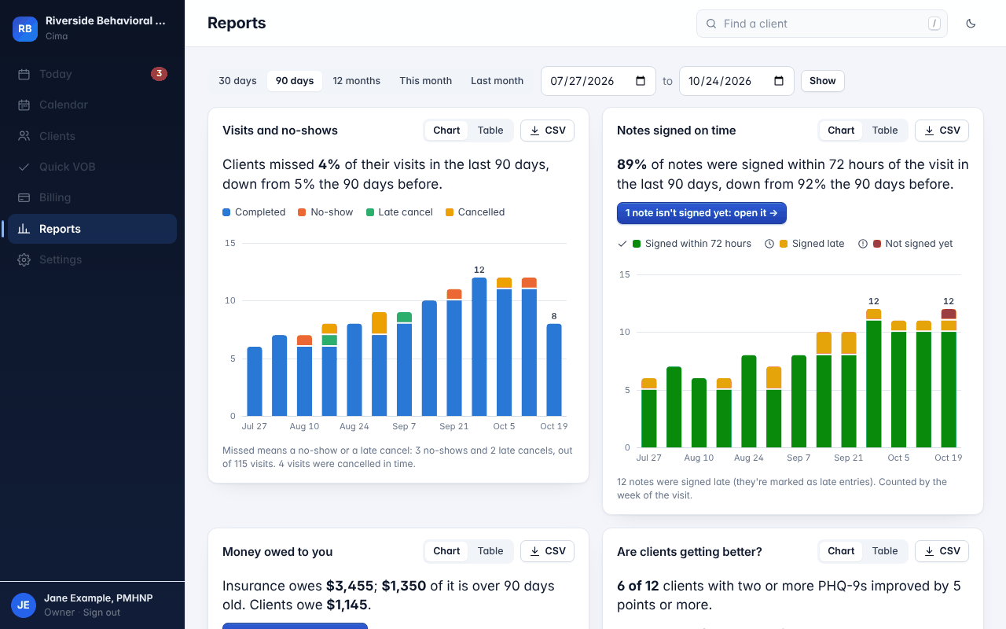Click the RB practice logo in the sidebar
The width and height of the screenshot is (1006, 629).
[25, 28]
